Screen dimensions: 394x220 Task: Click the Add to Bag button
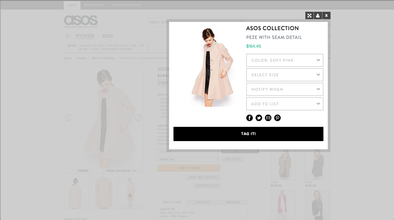click(x=189, y=168)
